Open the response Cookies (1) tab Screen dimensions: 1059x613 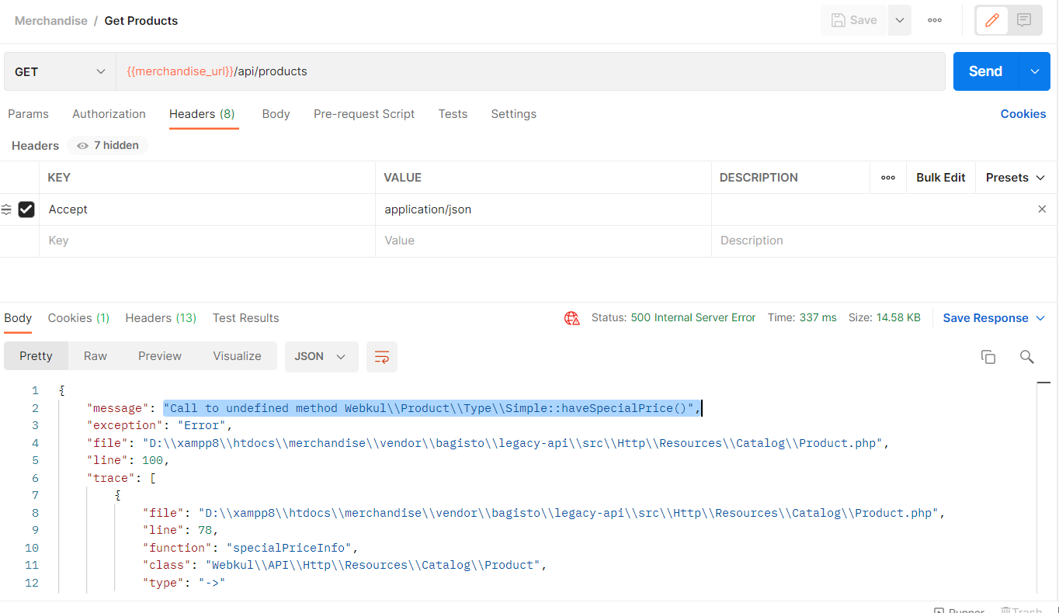[78, 317]
